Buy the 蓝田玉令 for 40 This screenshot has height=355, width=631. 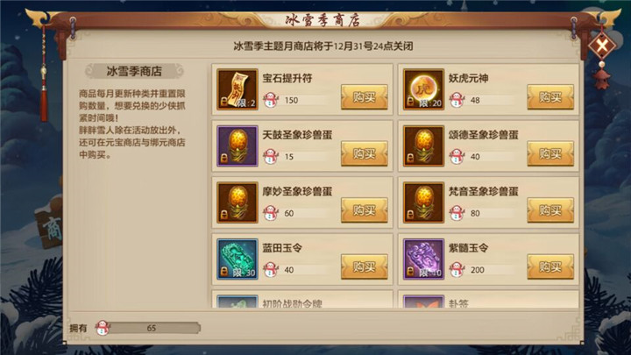(x=365, y=266)
